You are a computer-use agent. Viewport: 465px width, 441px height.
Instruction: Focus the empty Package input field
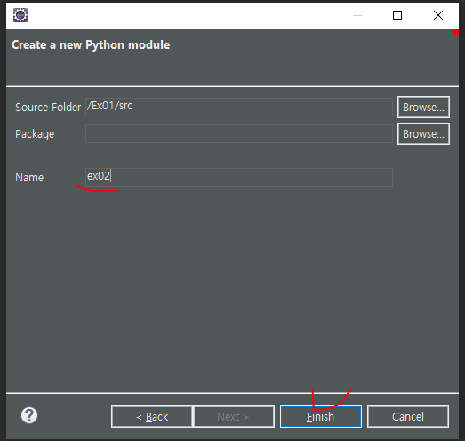click(x=239, y=133)
